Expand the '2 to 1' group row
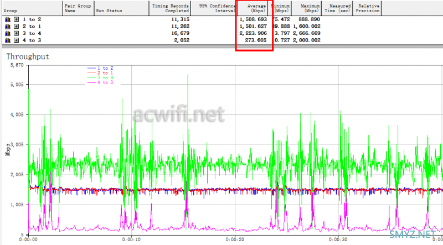Image resolution: width=443 pixels, height=245 pixels. (17, 26)
